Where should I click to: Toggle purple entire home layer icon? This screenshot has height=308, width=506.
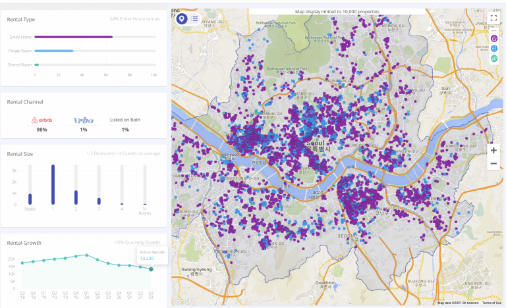[x=494, y=39]
